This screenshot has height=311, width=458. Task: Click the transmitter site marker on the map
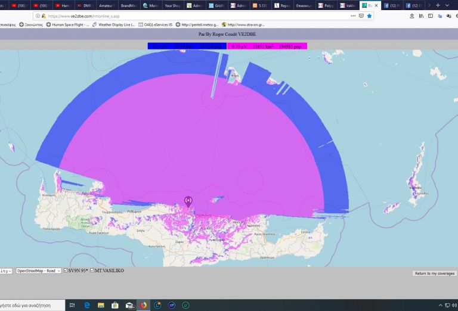(188, 201)
